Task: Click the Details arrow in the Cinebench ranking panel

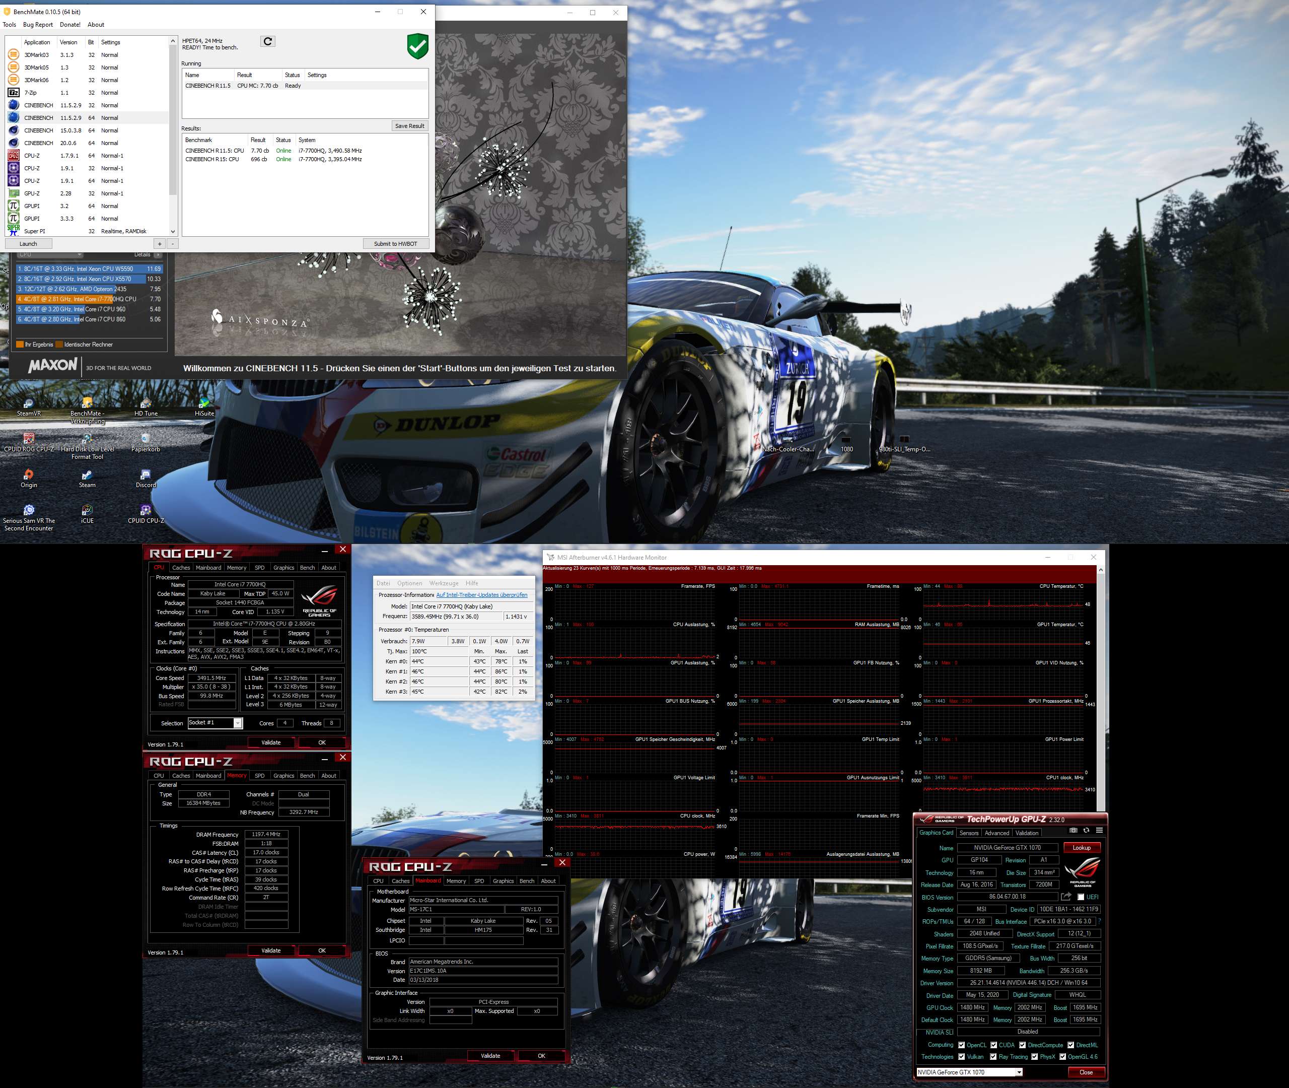Action: tap(158, 255)
